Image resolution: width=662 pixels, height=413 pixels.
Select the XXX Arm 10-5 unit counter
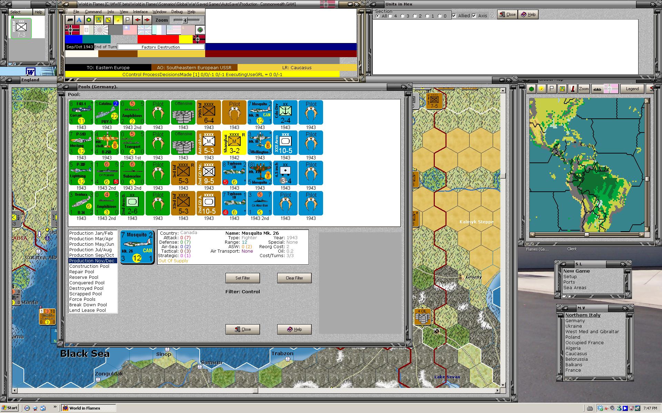[285, 143]
